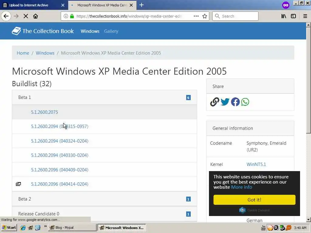The height and width of the screenshot is (233, 311).
Task: Click the vertical scrollbar thumb
Action: click(x=308, y=80)
